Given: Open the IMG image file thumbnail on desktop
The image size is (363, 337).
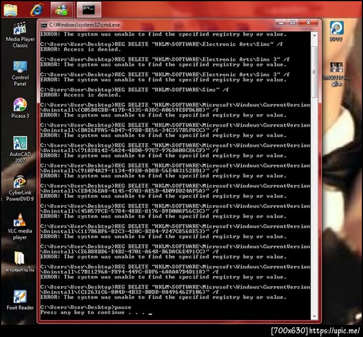Looking at the screenshot, I should point(336,74).
